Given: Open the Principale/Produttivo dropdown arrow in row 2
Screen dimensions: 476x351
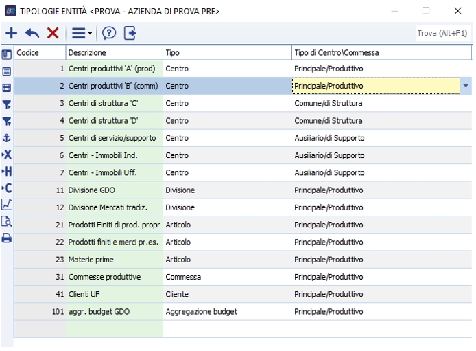Looking at the screenshot, I should (466, 86).
